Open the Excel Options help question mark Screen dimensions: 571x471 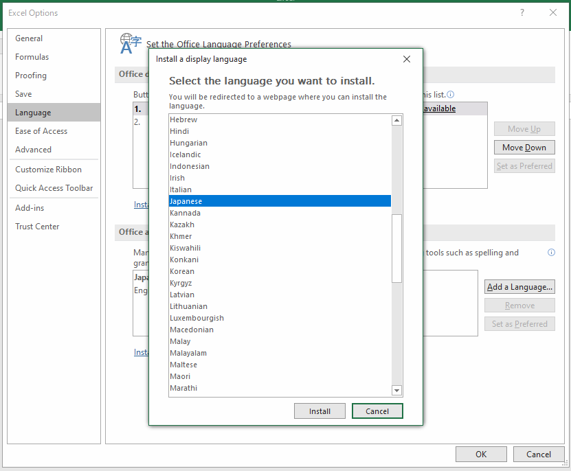tap(522, 13)
